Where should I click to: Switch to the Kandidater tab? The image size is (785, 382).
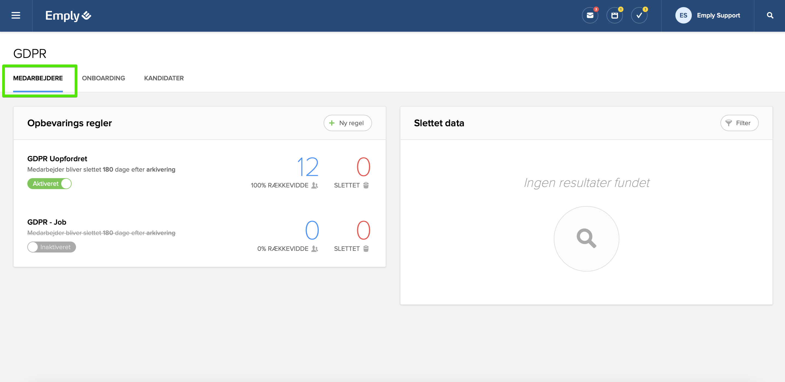(x=164, y=78)
